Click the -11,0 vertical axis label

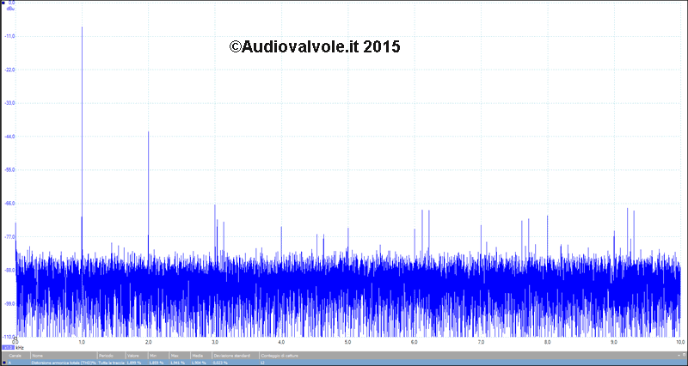tap(10, 36)
